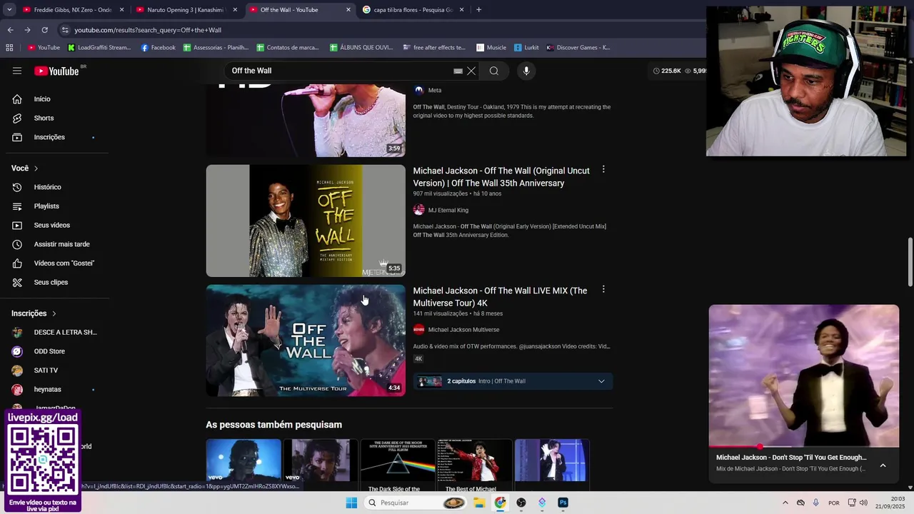Play the Multiverse Tour Off The Wall thumbnail
914x514 pixels.
tap(306, 341)
